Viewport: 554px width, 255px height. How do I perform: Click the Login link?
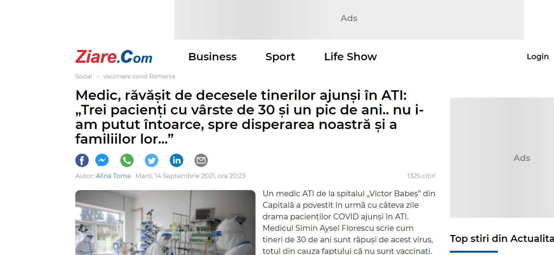coord(537,56)
